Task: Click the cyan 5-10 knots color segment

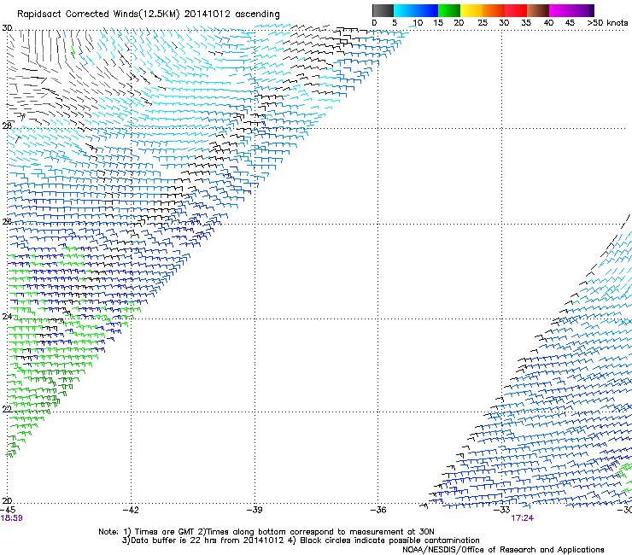Action: [x=405, y=10]
